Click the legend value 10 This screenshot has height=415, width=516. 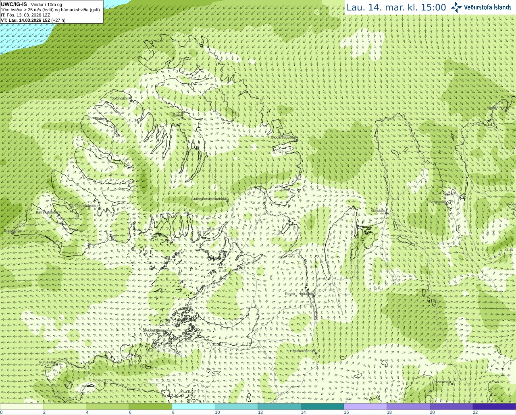[x=217, y=412]
